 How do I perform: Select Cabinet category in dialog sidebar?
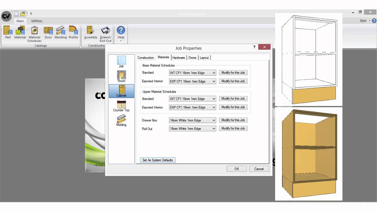coord(121,91)
